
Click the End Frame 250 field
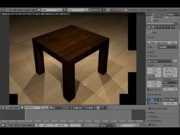click(x=170, y=72)
